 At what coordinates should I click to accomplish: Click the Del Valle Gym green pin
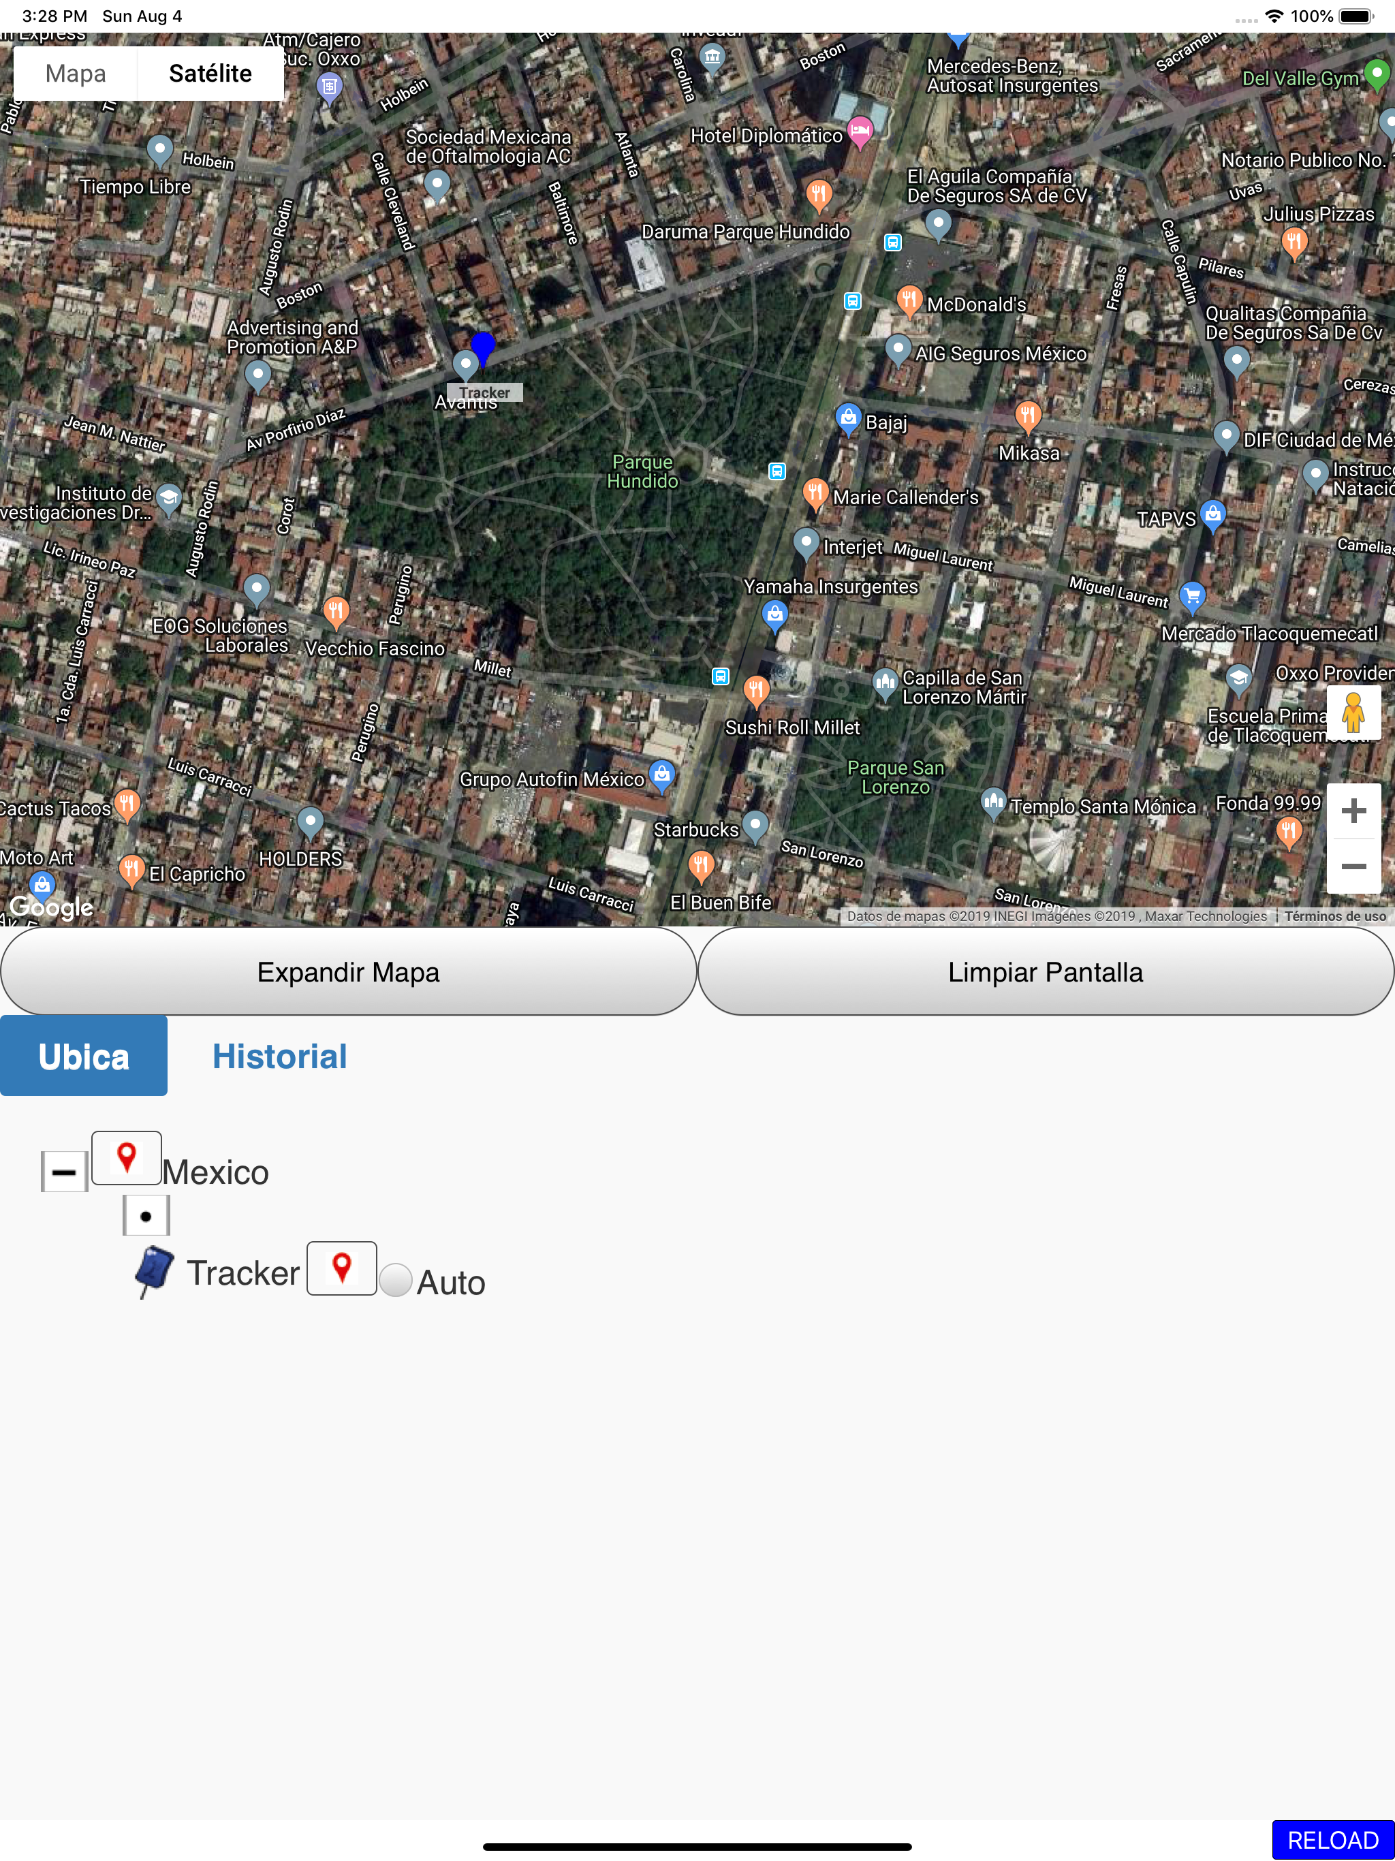pyautogui.click(x=1377, y=74)
